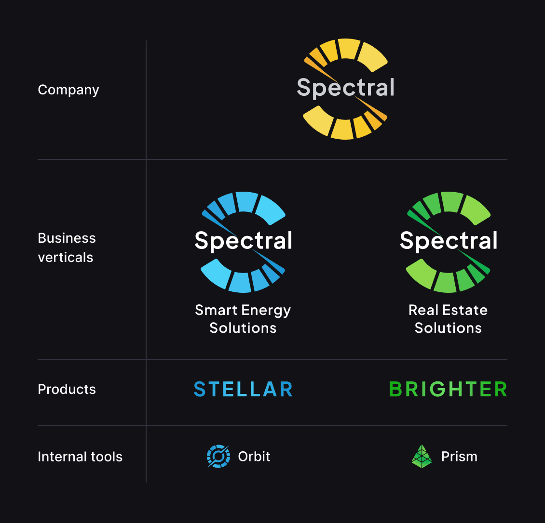545x523 pixels.
Task: Click the Products row label
Action: coord(67,390)
